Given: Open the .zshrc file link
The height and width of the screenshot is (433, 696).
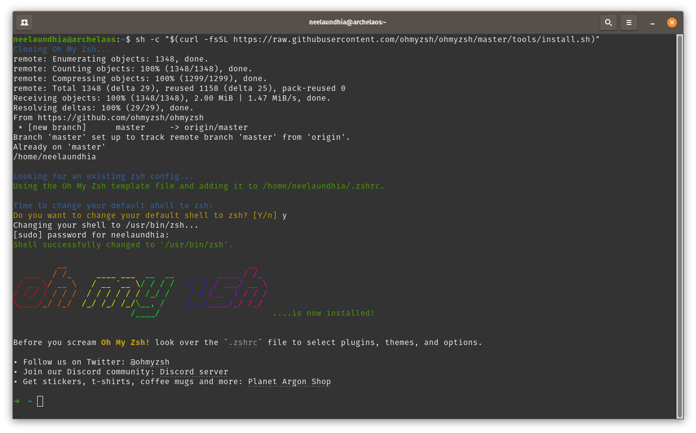Looking at the screenshot, I should click(243, 343).
